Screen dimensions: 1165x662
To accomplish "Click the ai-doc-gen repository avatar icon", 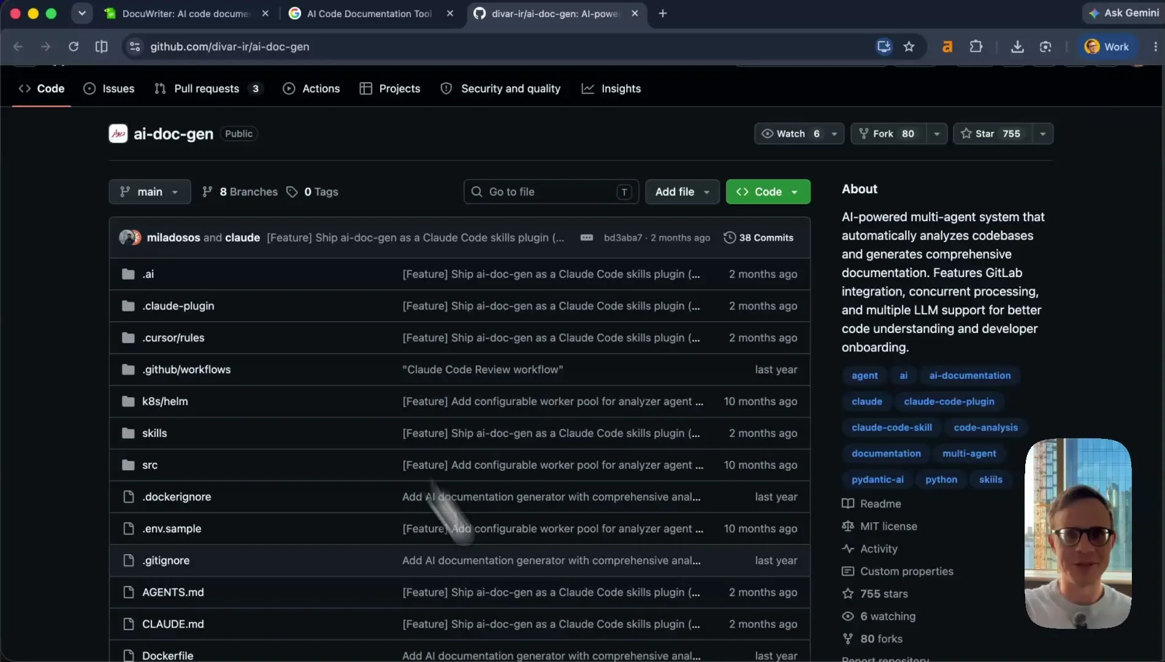I will click(x=118, y=134).
